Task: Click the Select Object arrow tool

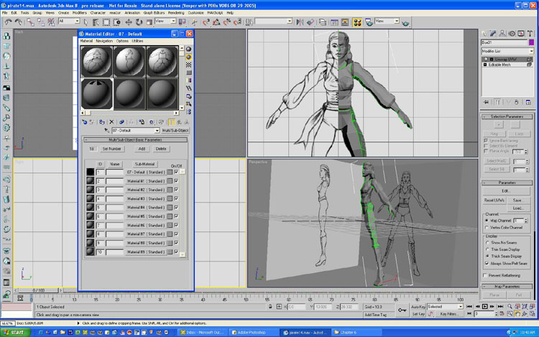Action: [x=87, y=22]
